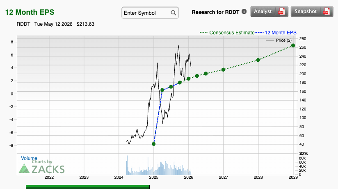338x189 pixels.
Task: Click the search magnifier icon
Action: [x=174, y=13]
